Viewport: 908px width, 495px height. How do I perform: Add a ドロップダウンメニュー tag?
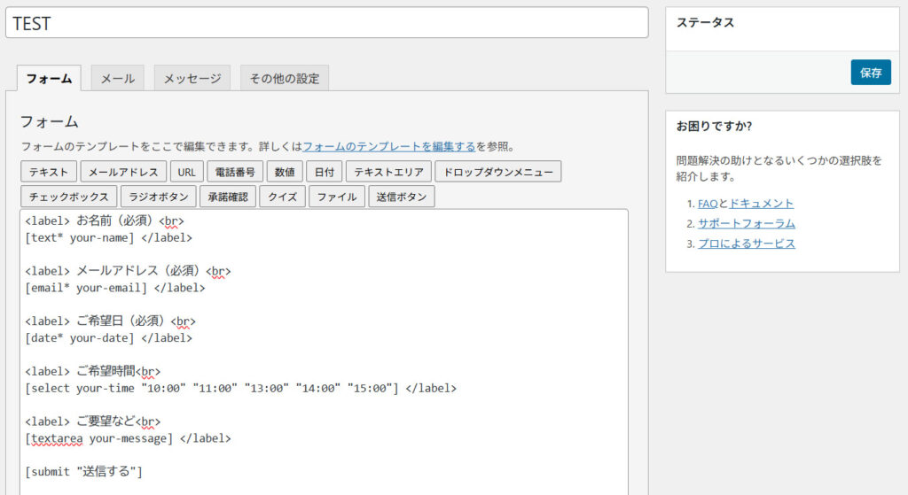499,172
